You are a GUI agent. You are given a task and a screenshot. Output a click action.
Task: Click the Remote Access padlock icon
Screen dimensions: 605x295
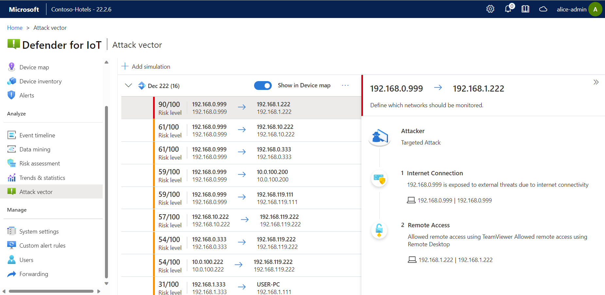click(379, 231)
